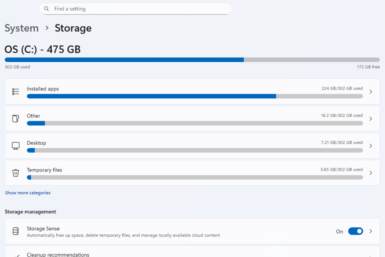Click the OS (C:) usage bar
Image resolution: width=385 pixels, height=257 pixels.
click(x=192, y=60)
